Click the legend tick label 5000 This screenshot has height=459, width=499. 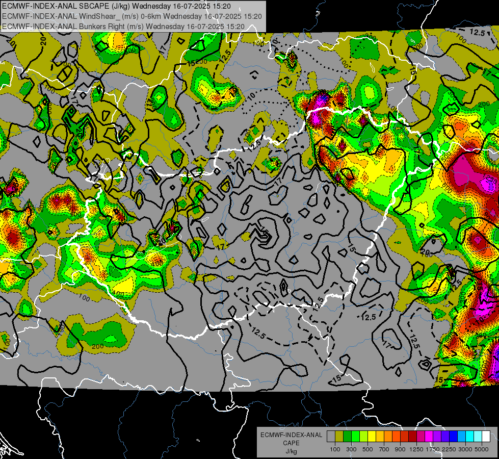pos(482,449)
